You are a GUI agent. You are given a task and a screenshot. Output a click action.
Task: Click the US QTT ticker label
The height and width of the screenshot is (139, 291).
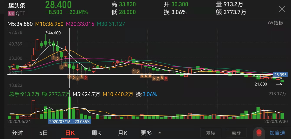[x=17, y=13]
